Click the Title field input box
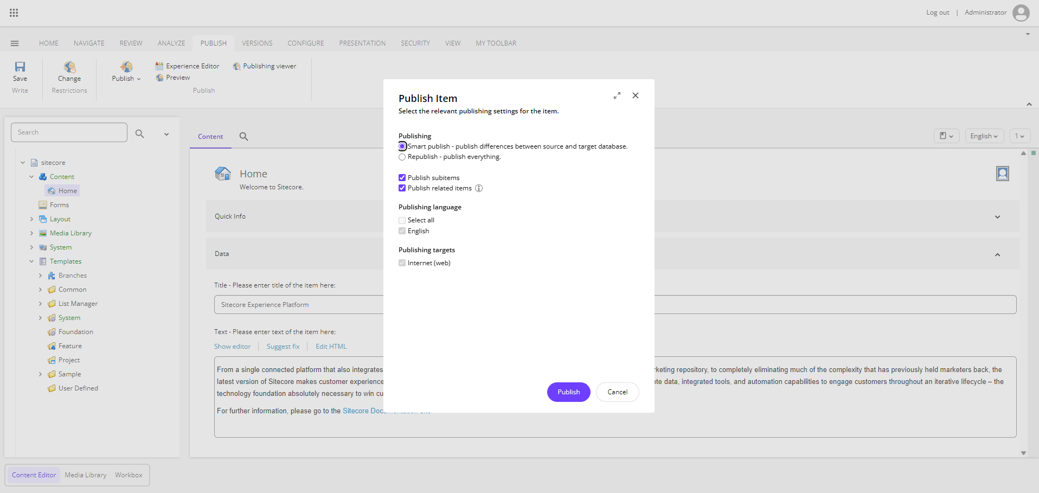 coord(615,305)
